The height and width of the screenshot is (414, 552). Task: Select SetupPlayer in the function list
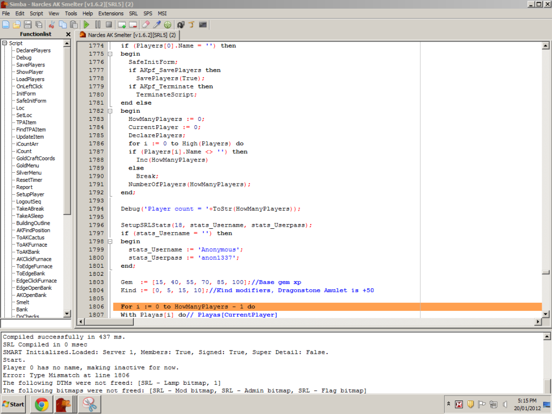click(30, 194)
